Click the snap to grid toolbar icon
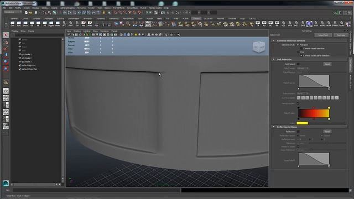The width and height of the screenshot is (354, 199). click(116, 13)
